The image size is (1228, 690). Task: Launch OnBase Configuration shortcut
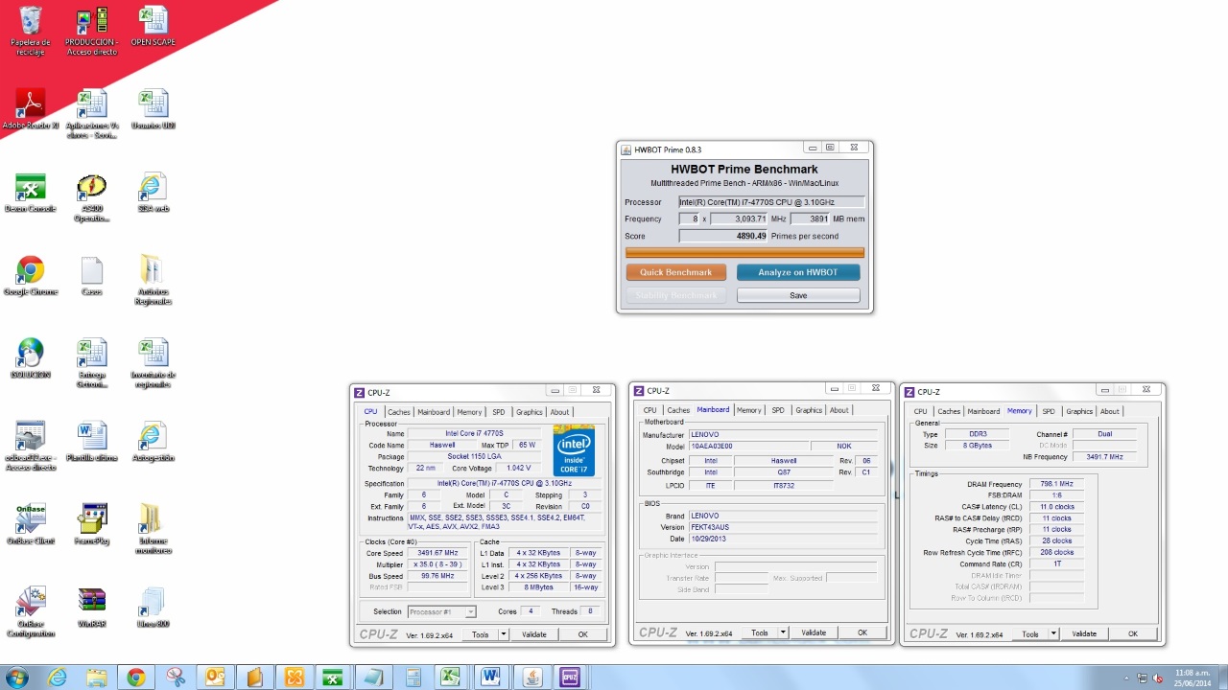pyautogui.click(x=31, y=612)
